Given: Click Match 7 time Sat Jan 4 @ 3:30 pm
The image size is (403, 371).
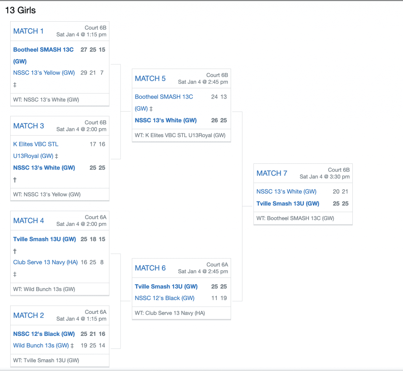Looking at the screenshot, I should (x=325, y=177).
